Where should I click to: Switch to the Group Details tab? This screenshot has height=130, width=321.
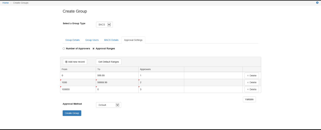coord(72,40)
